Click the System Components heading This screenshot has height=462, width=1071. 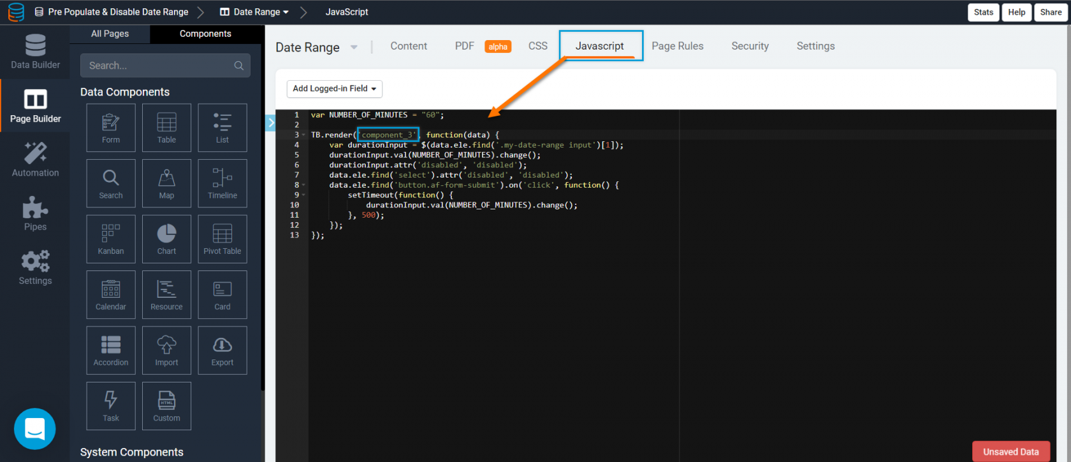[132, 452]
